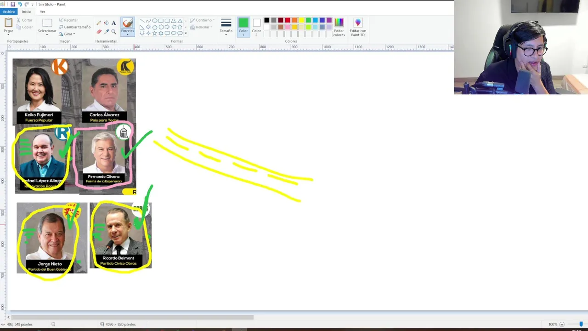Click the Copiar button
Viewport: 588px width, 331px height.
pos(24,27)
